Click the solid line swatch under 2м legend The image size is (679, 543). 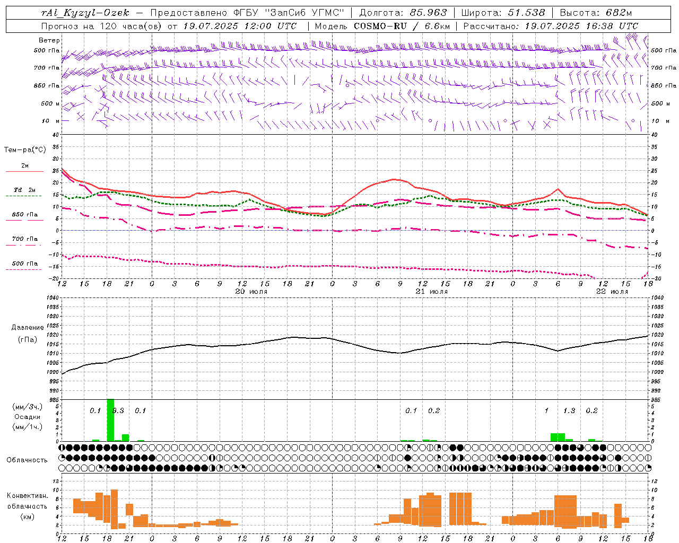[x=24, y=172]
